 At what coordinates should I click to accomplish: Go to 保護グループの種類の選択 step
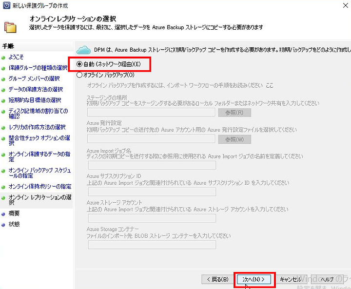[38, 68]
